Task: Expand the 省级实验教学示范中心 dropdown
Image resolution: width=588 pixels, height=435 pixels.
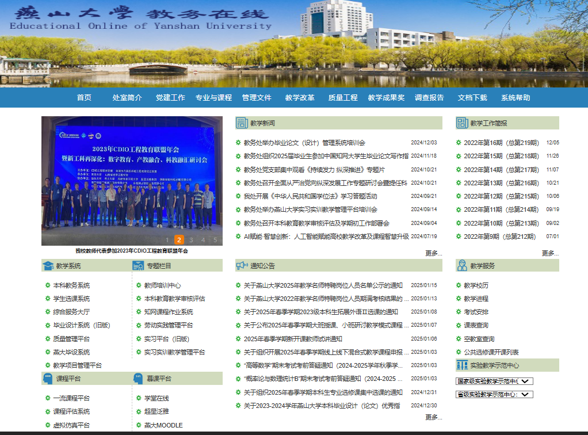Action: point(494,394)
